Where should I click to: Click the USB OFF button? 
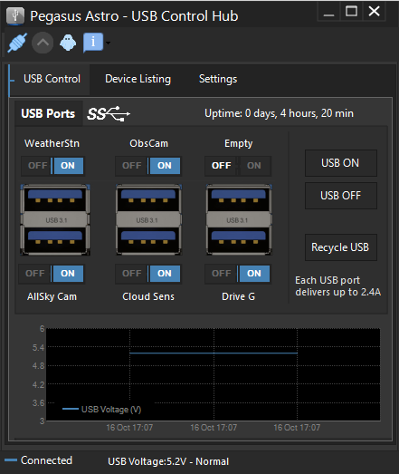coord(341,196)
